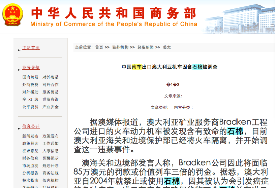Select 对外援助 in sidebar
Viewport: 275px width, 188px height.
[x=30, y=92]
